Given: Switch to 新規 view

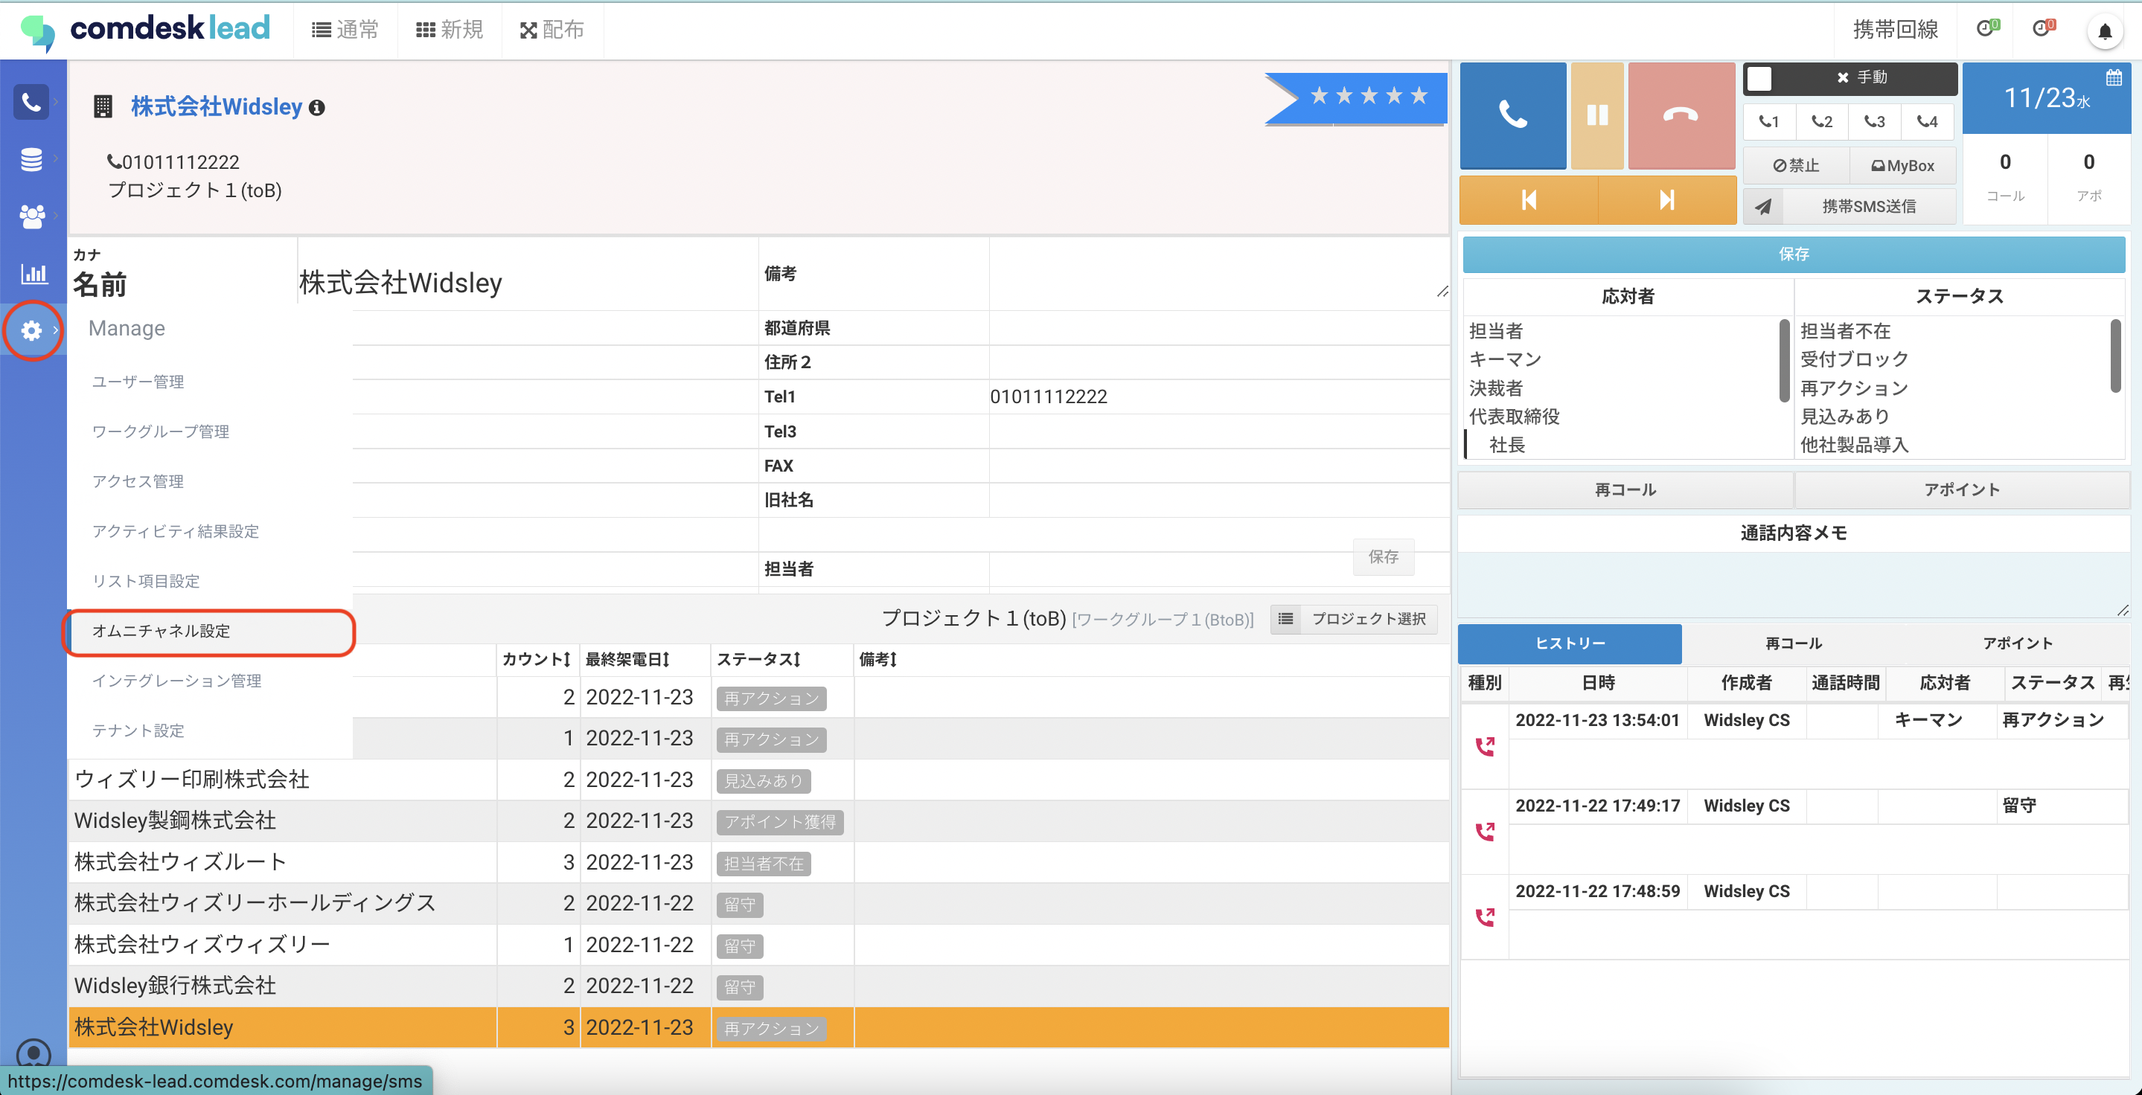Looking at the screenshot, I should (449, 30).
